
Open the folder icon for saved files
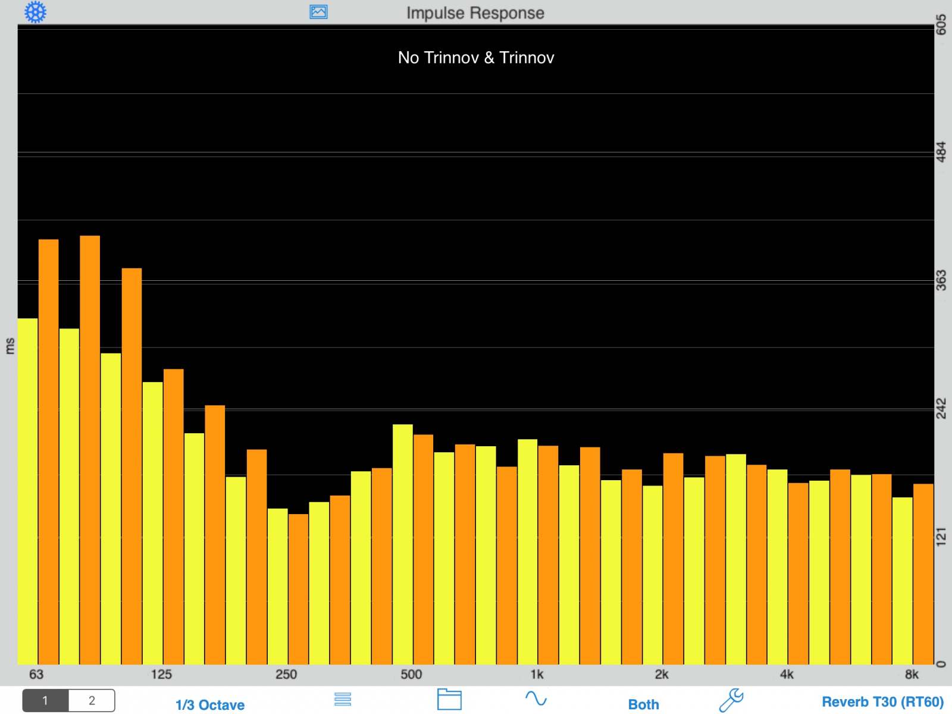449,699
